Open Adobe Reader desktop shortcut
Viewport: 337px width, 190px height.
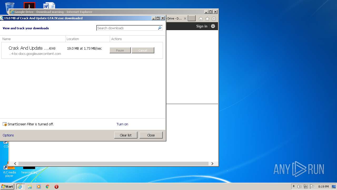[29, 6]
